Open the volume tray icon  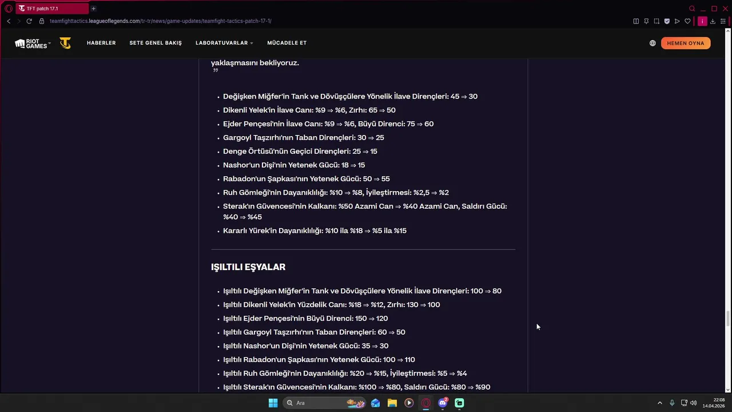tap(693, 403)
